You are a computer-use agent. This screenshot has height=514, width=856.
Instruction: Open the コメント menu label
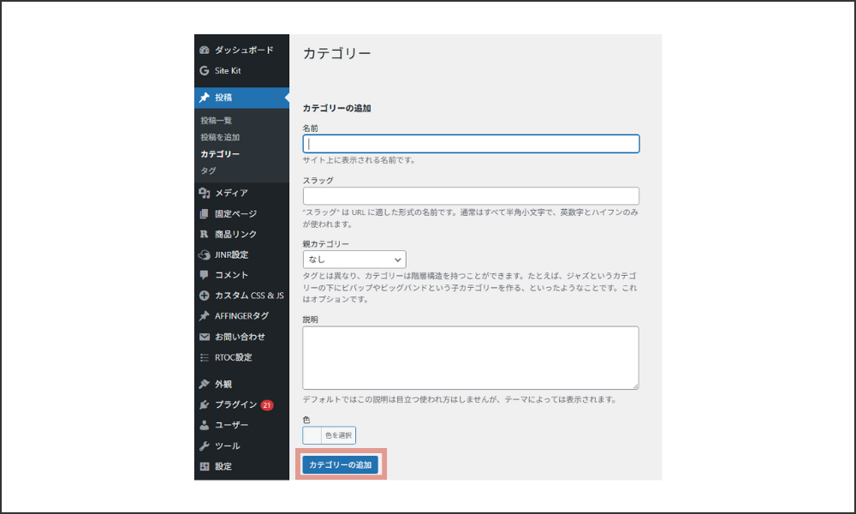(231, 275)
